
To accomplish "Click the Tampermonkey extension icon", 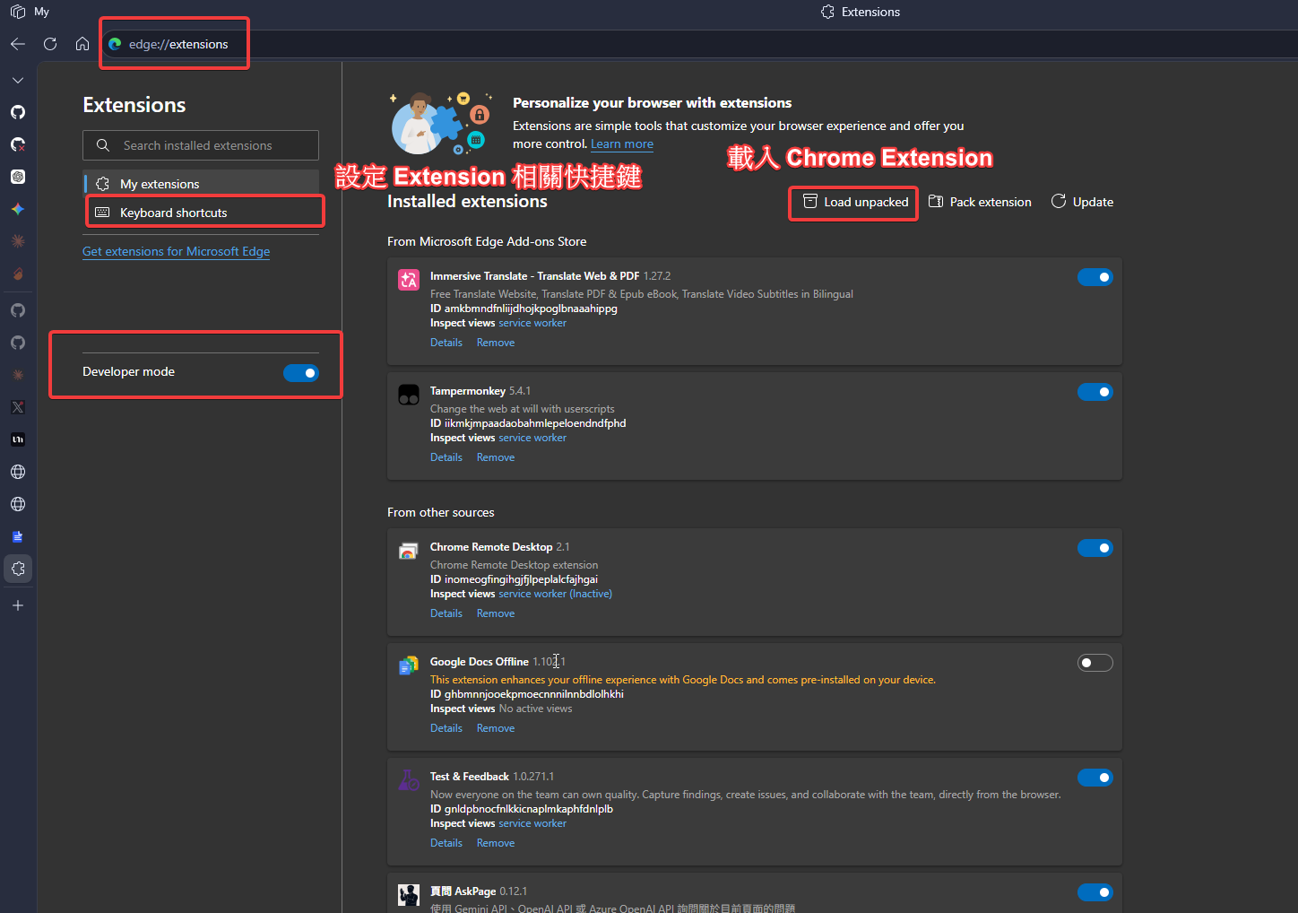I will coord(409,395).
